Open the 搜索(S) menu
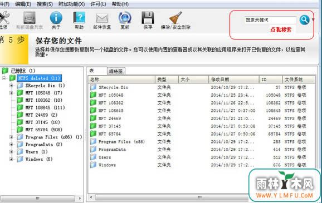The width and height of the screenshot is (322, 203). (x=45, y=4)
